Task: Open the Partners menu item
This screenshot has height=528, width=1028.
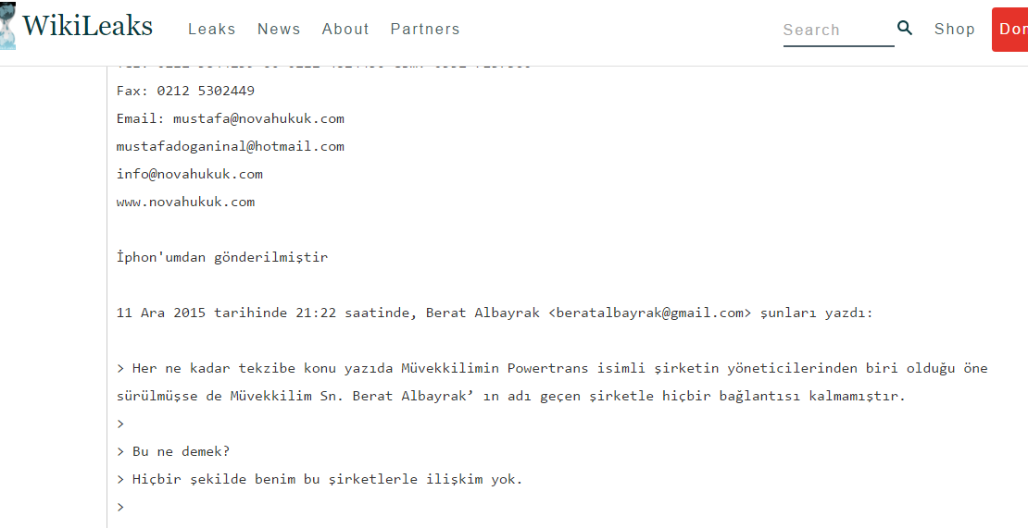Action: pyautogui.click(x=425, y=29)
